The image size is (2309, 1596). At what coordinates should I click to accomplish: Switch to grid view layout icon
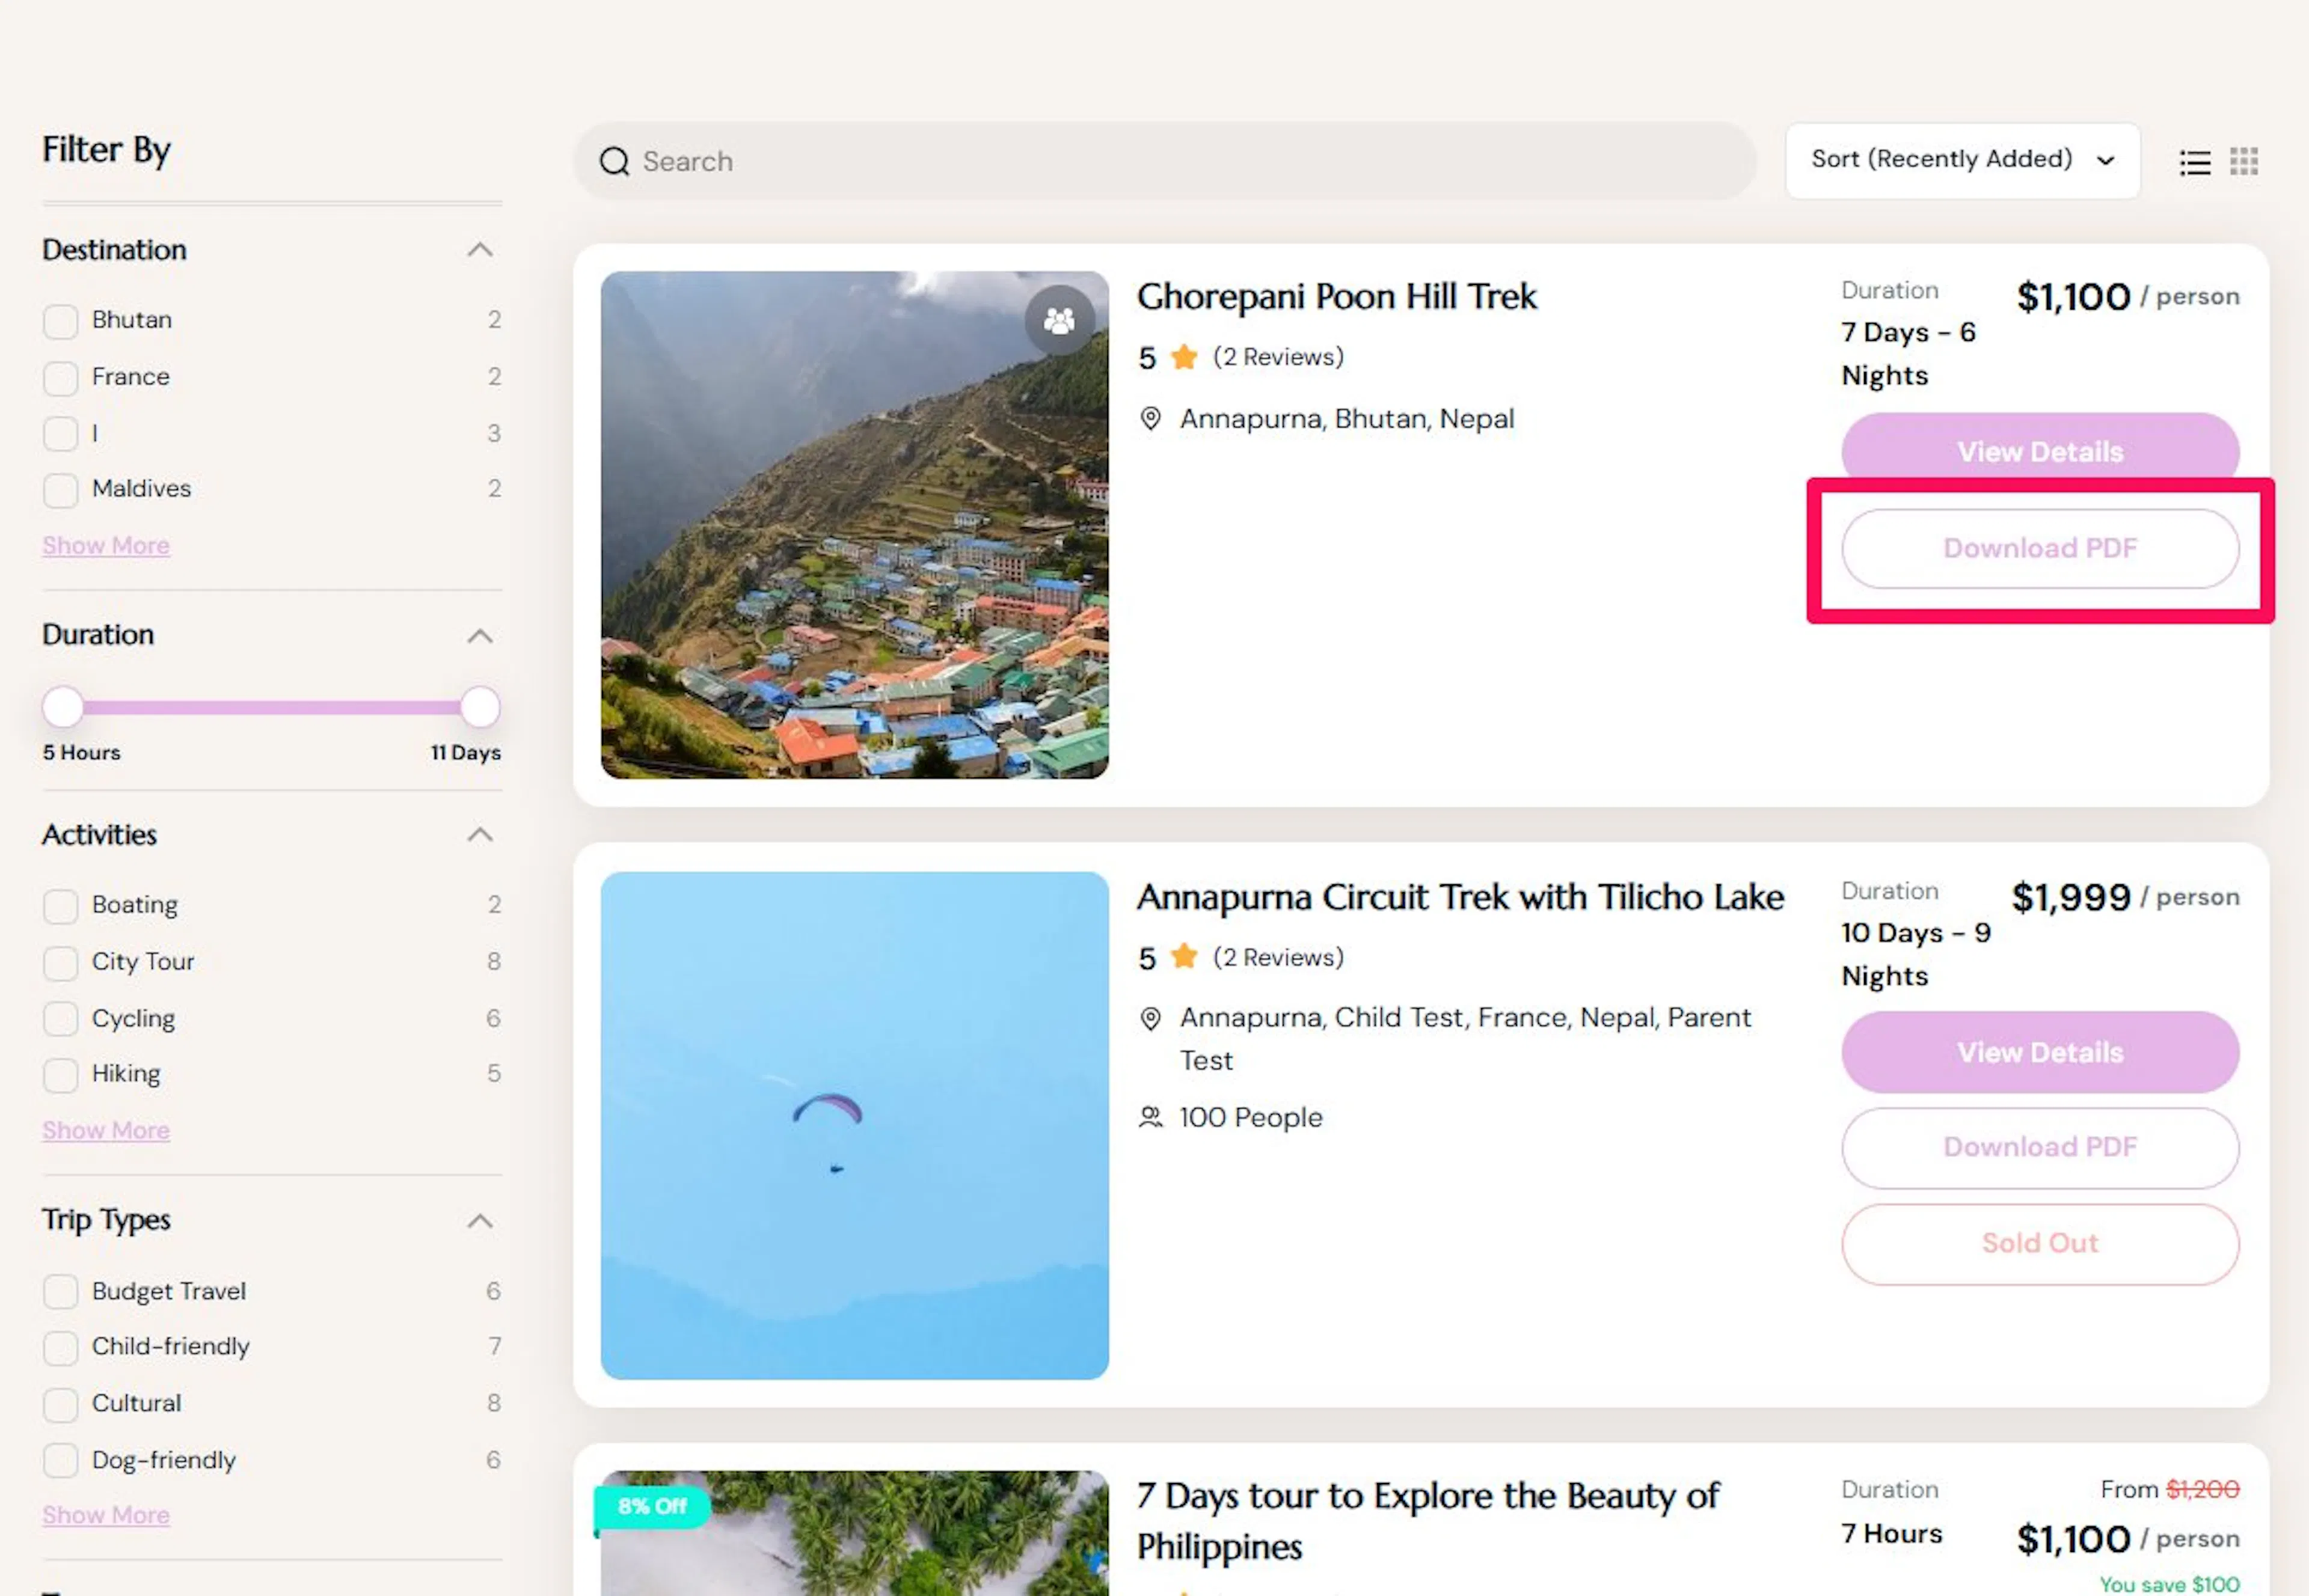pos(2243,161)
